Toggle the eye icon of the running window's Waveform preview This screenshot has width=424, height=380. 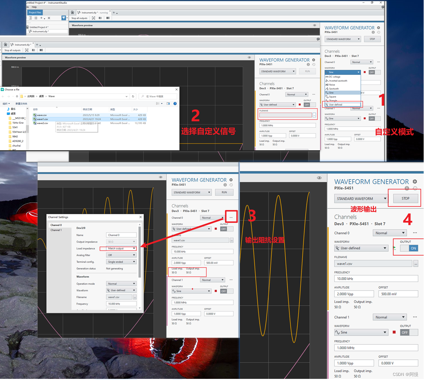click(315, 25)
